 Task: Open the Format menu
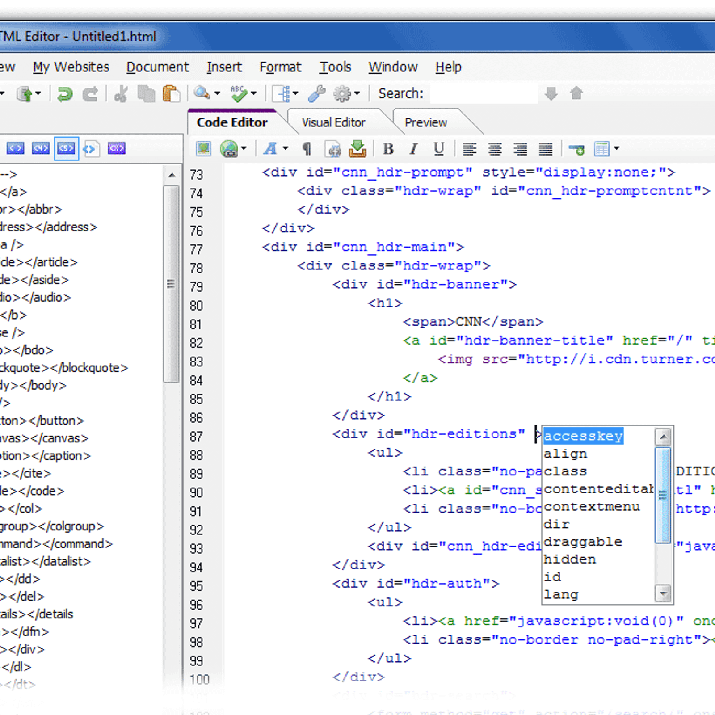point(280,67)
